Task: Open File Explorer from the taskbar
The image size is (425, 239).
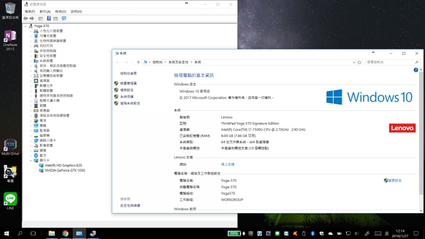Action: click(52, 233)
